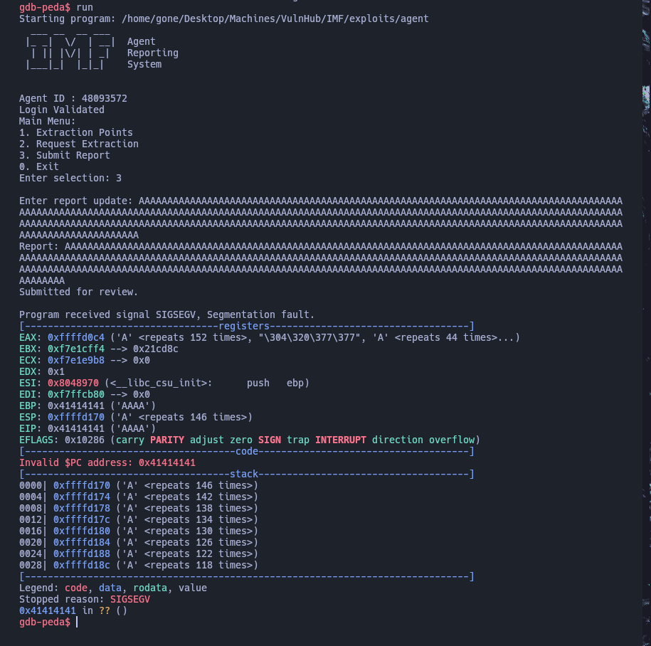Click the ESI value 0x8048970

click(x=73, y=383)
